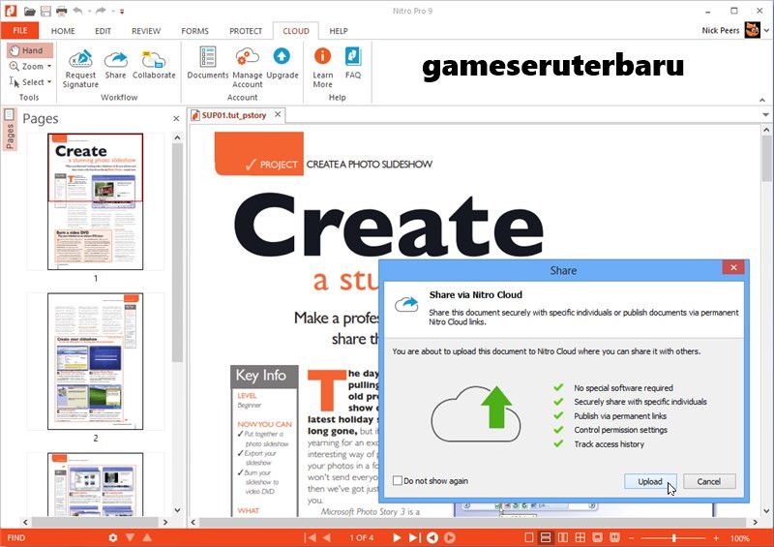The image size is (774, 547).
Task: Click the Redo arrow
Action: (101, 11)
